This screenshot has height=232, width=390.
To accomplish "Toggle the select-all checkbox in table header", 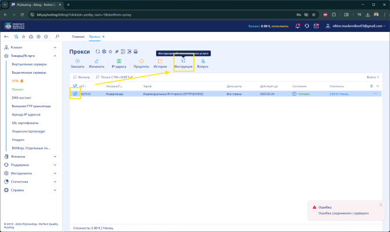I will click(x=75, y=86).
